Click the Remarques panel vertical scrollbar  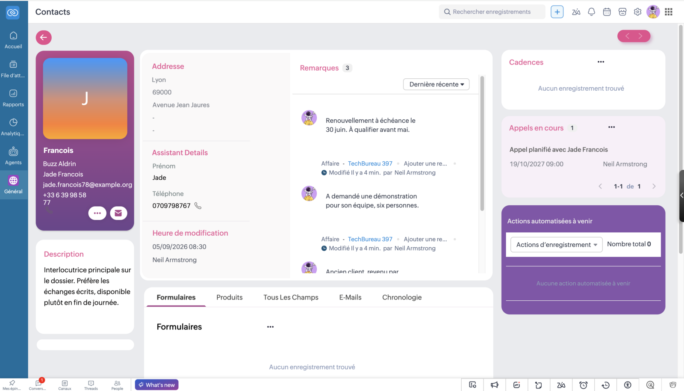tap(482, 143)
